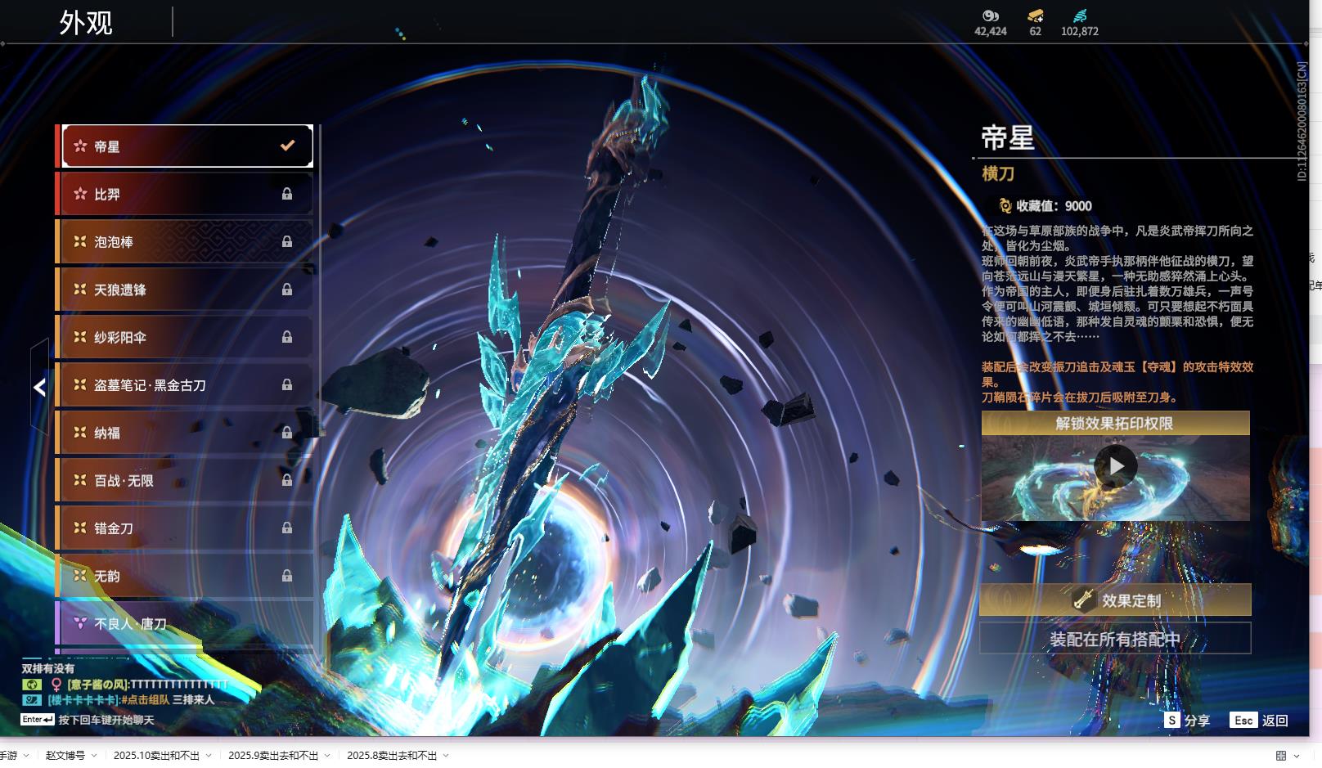Click the lock icon on 百战·无限
The width and height of the screenshot is (1322, 768).
coord(287,480)
